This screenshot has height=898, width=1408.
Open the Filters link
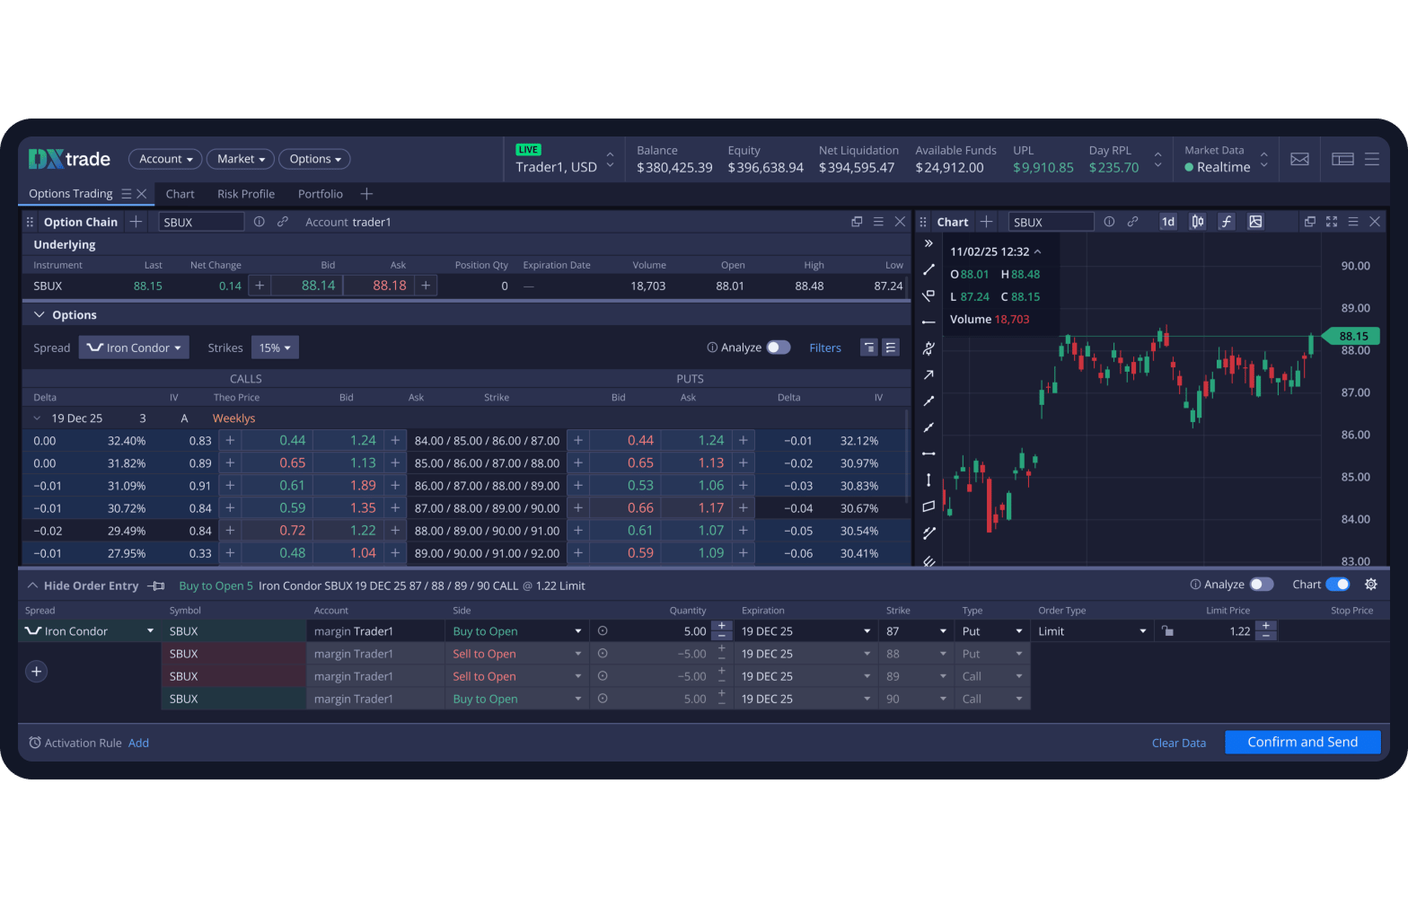point(825,348)
